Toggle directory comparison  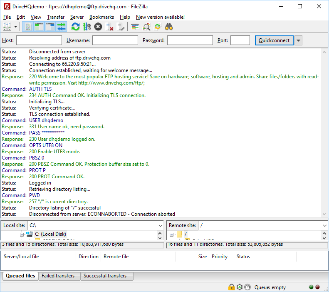tap(146, 27)
